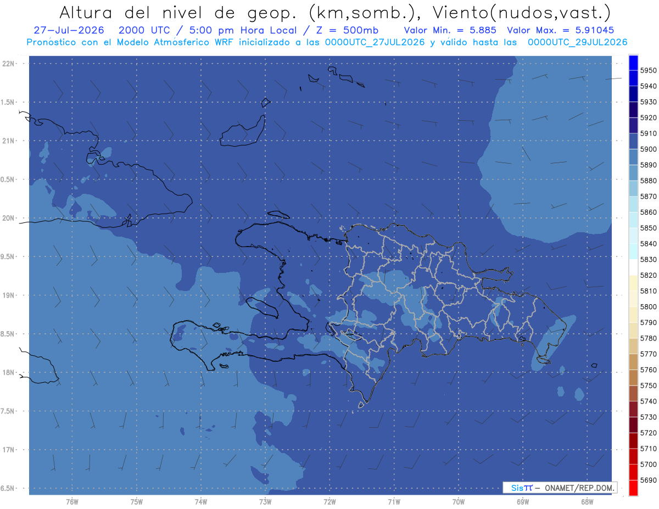Click the 1.5N latitude axis label

pyautogui.click(x=8, y=102)
